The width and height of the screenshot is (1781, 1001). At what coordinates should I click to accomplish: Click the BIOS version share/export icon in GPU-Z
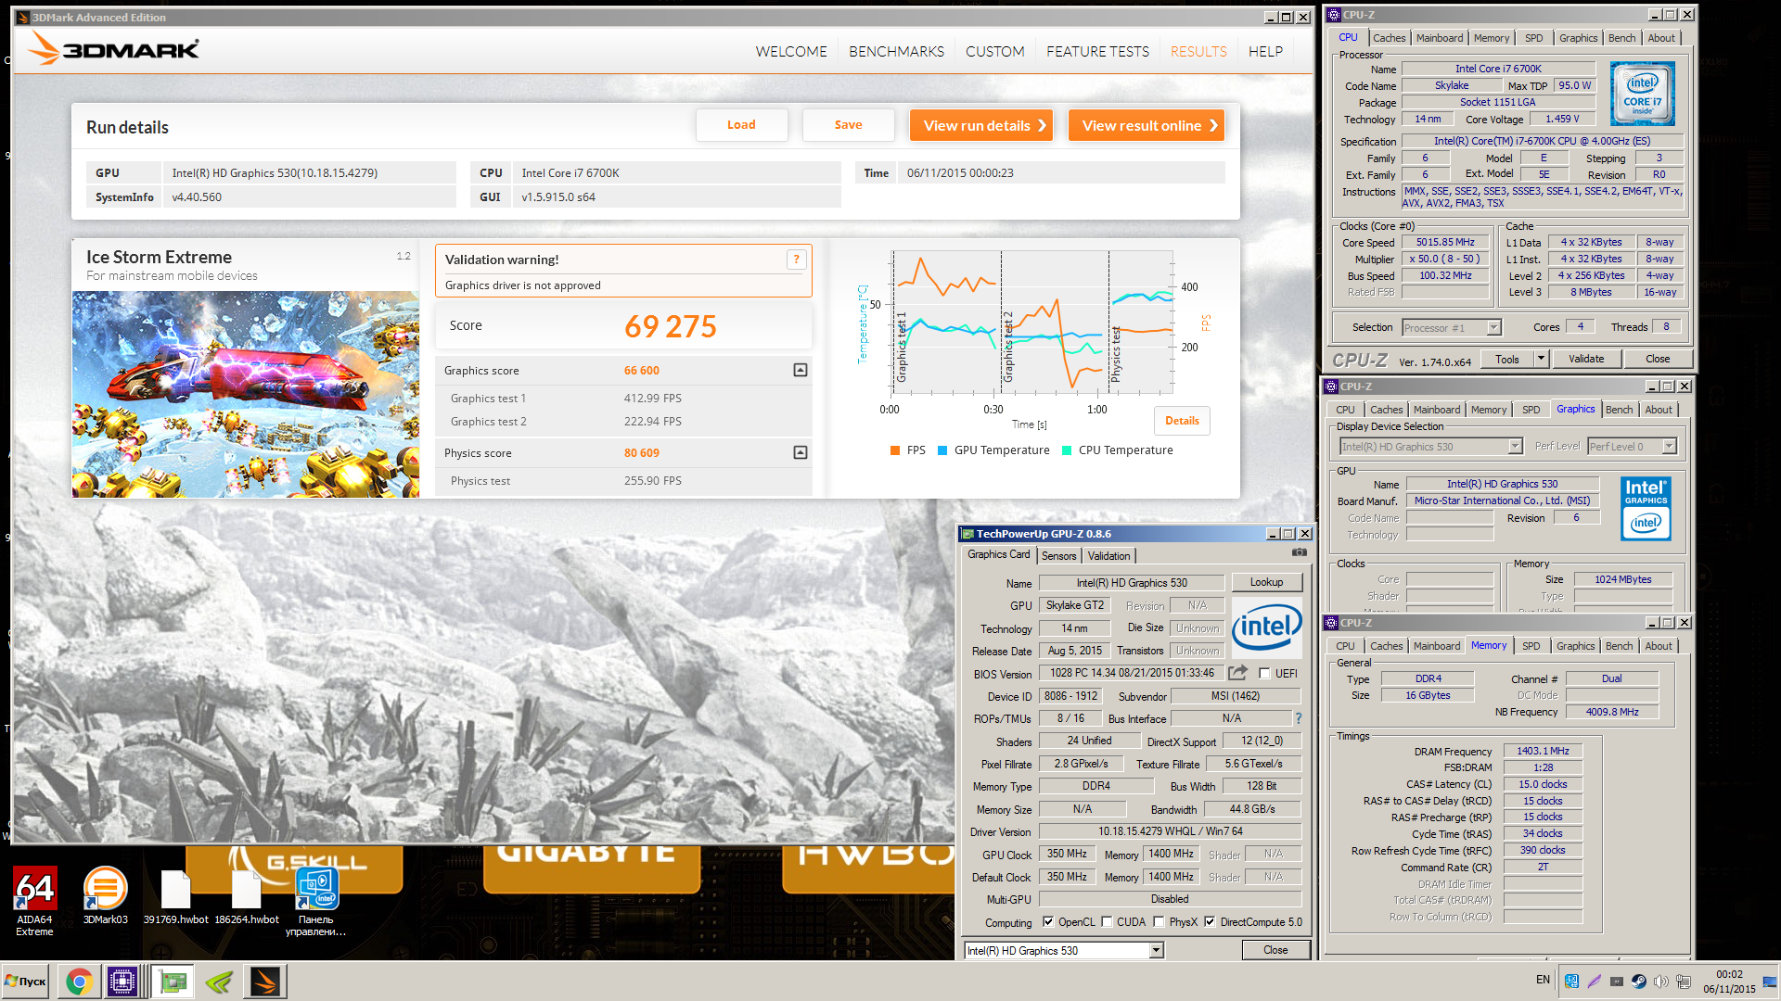(x=1237, y=673)
